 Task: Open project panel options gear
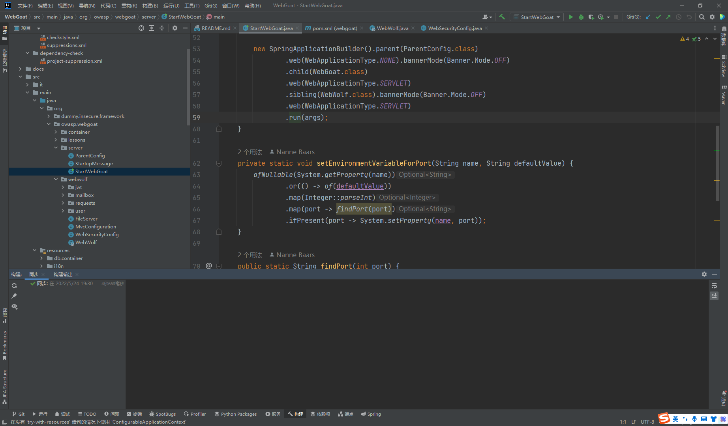(x=175, y=28)
